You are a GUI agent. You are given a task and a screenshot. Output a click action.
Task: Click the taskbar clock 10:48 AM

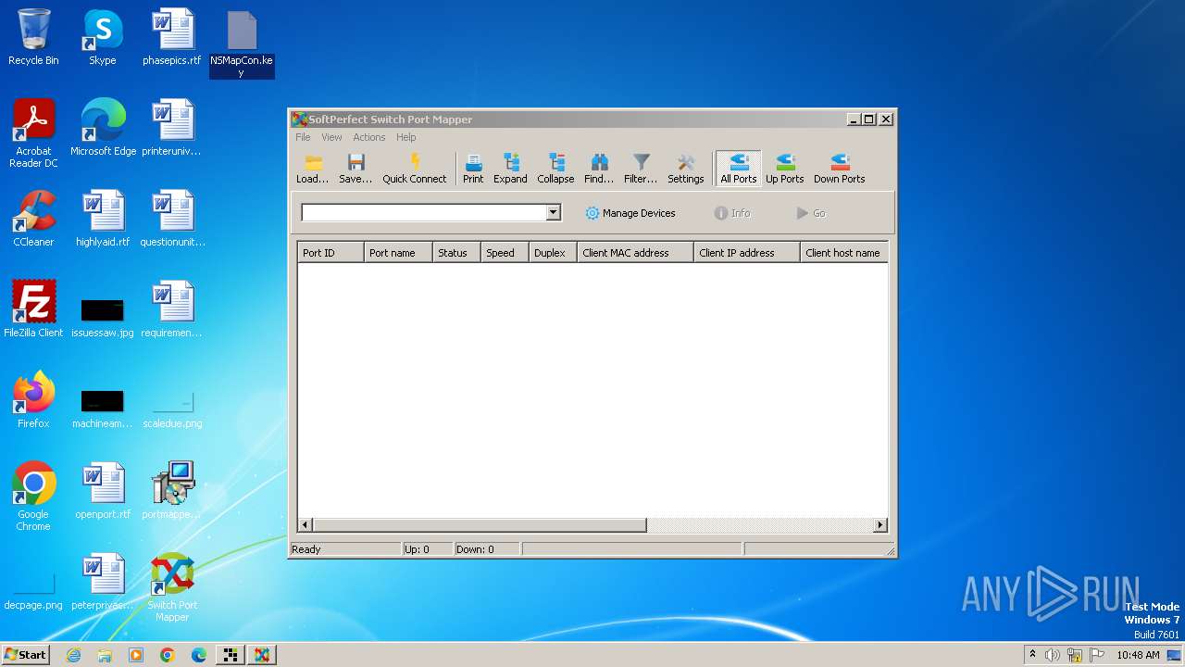(1138, 655)
